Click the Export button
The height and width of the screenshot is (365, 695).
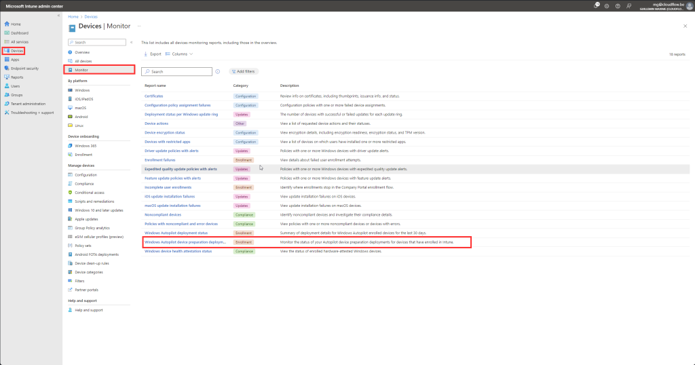tap(152, 54)
